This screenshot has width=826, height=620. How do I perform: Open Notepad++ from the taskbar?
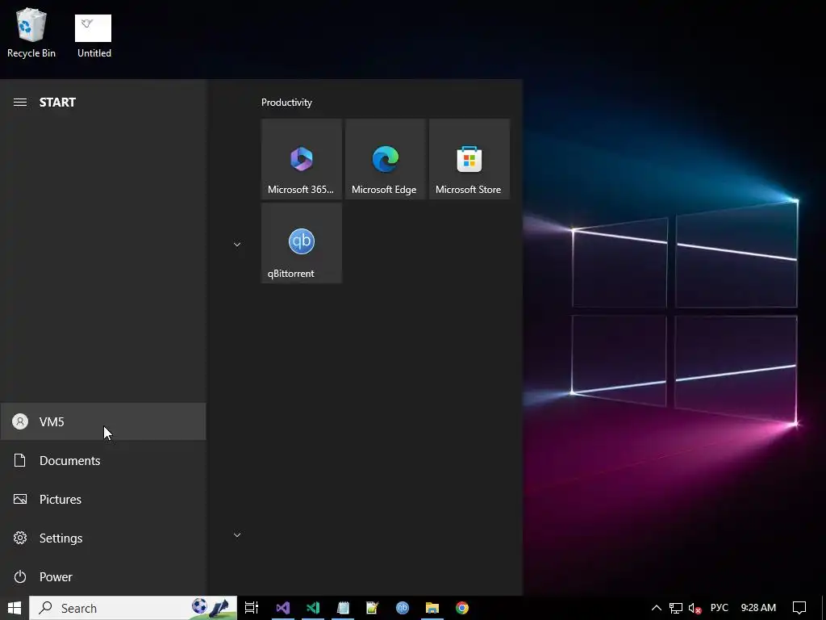[x=373, y=608]
